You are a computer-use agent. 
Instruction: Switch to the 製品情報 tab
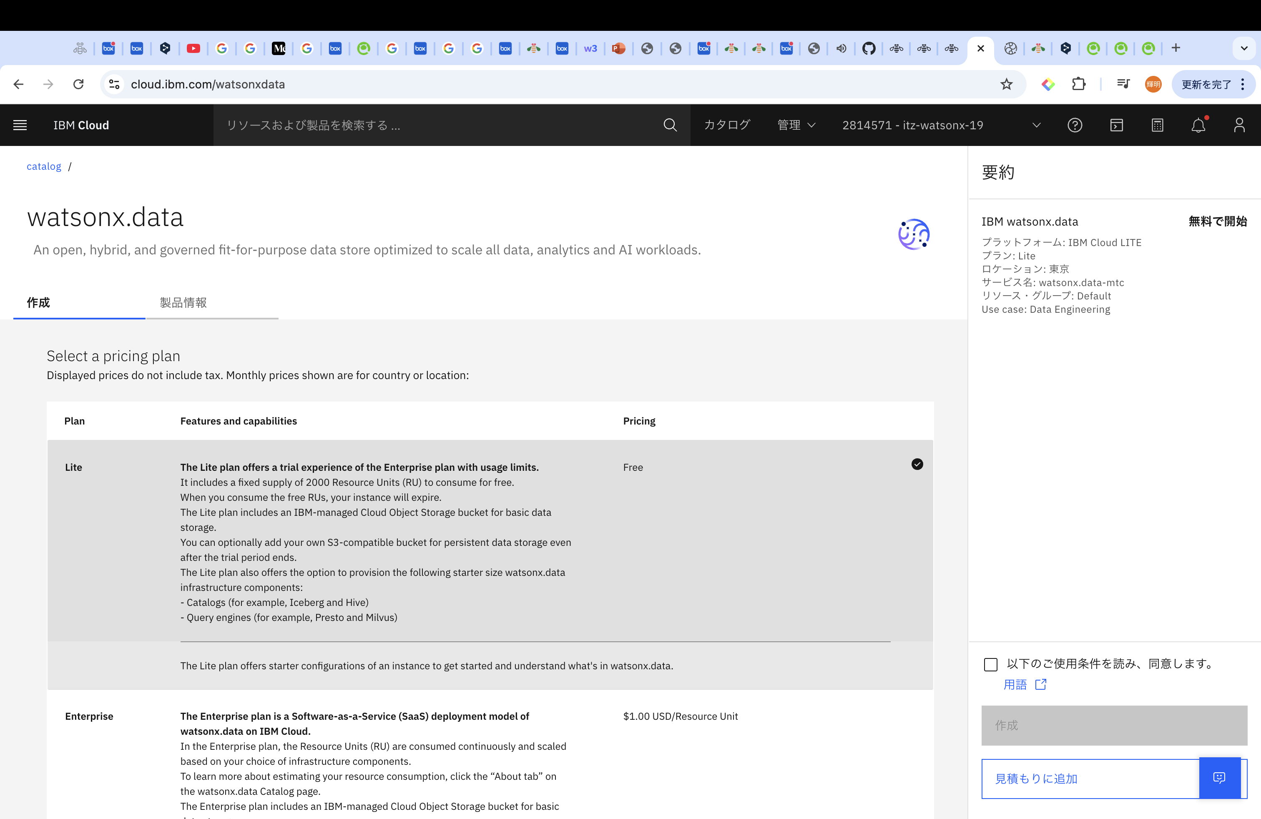pyautogui.click(x=183, y=302)
